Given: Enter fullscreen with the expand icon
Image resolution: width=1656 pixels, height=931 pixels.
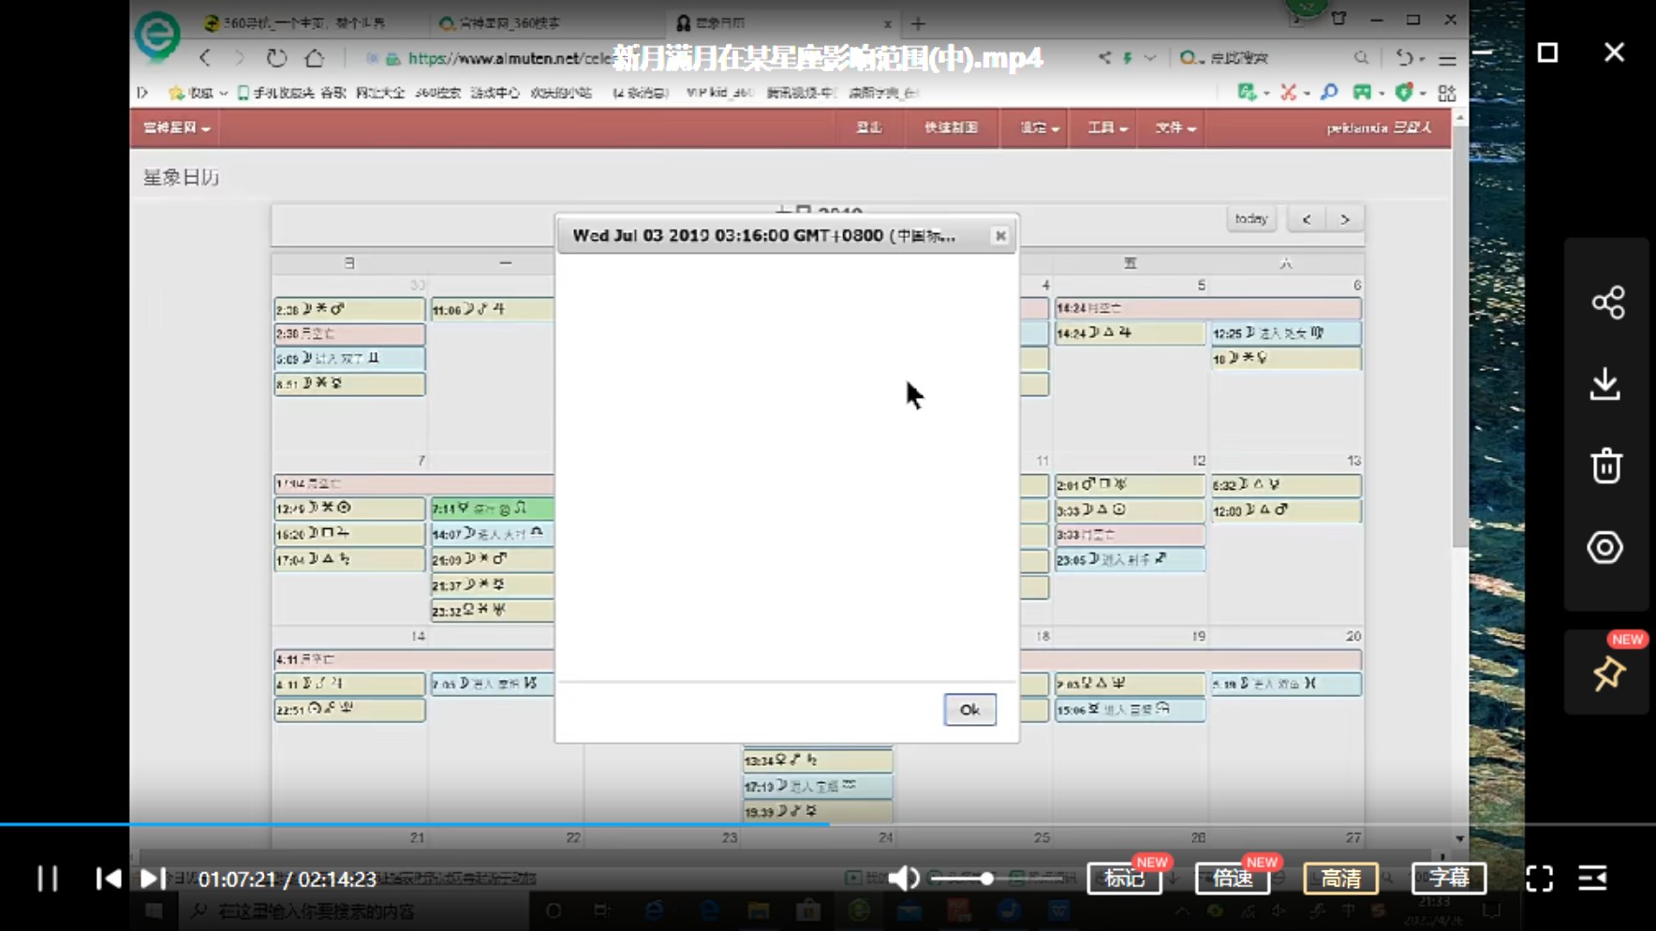Looking at the screenshot, I should pyautogui.click(x=1539, y=879).
